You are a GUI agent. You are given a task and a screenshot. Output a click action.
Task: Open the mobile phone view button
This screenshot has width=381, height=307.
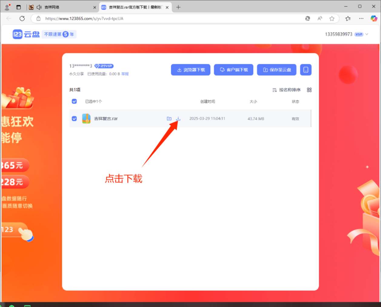click(306, 70)
